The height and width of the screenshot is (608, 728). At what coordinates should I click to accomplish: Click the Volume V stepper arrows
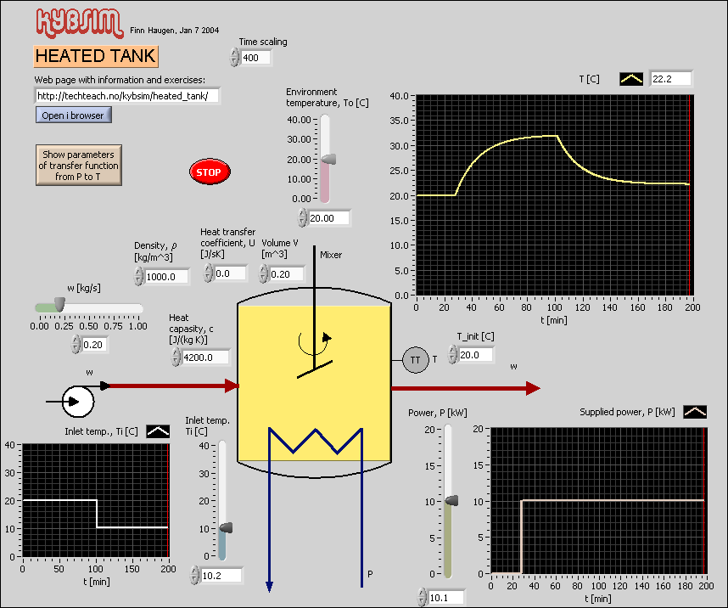coord(264,273)
